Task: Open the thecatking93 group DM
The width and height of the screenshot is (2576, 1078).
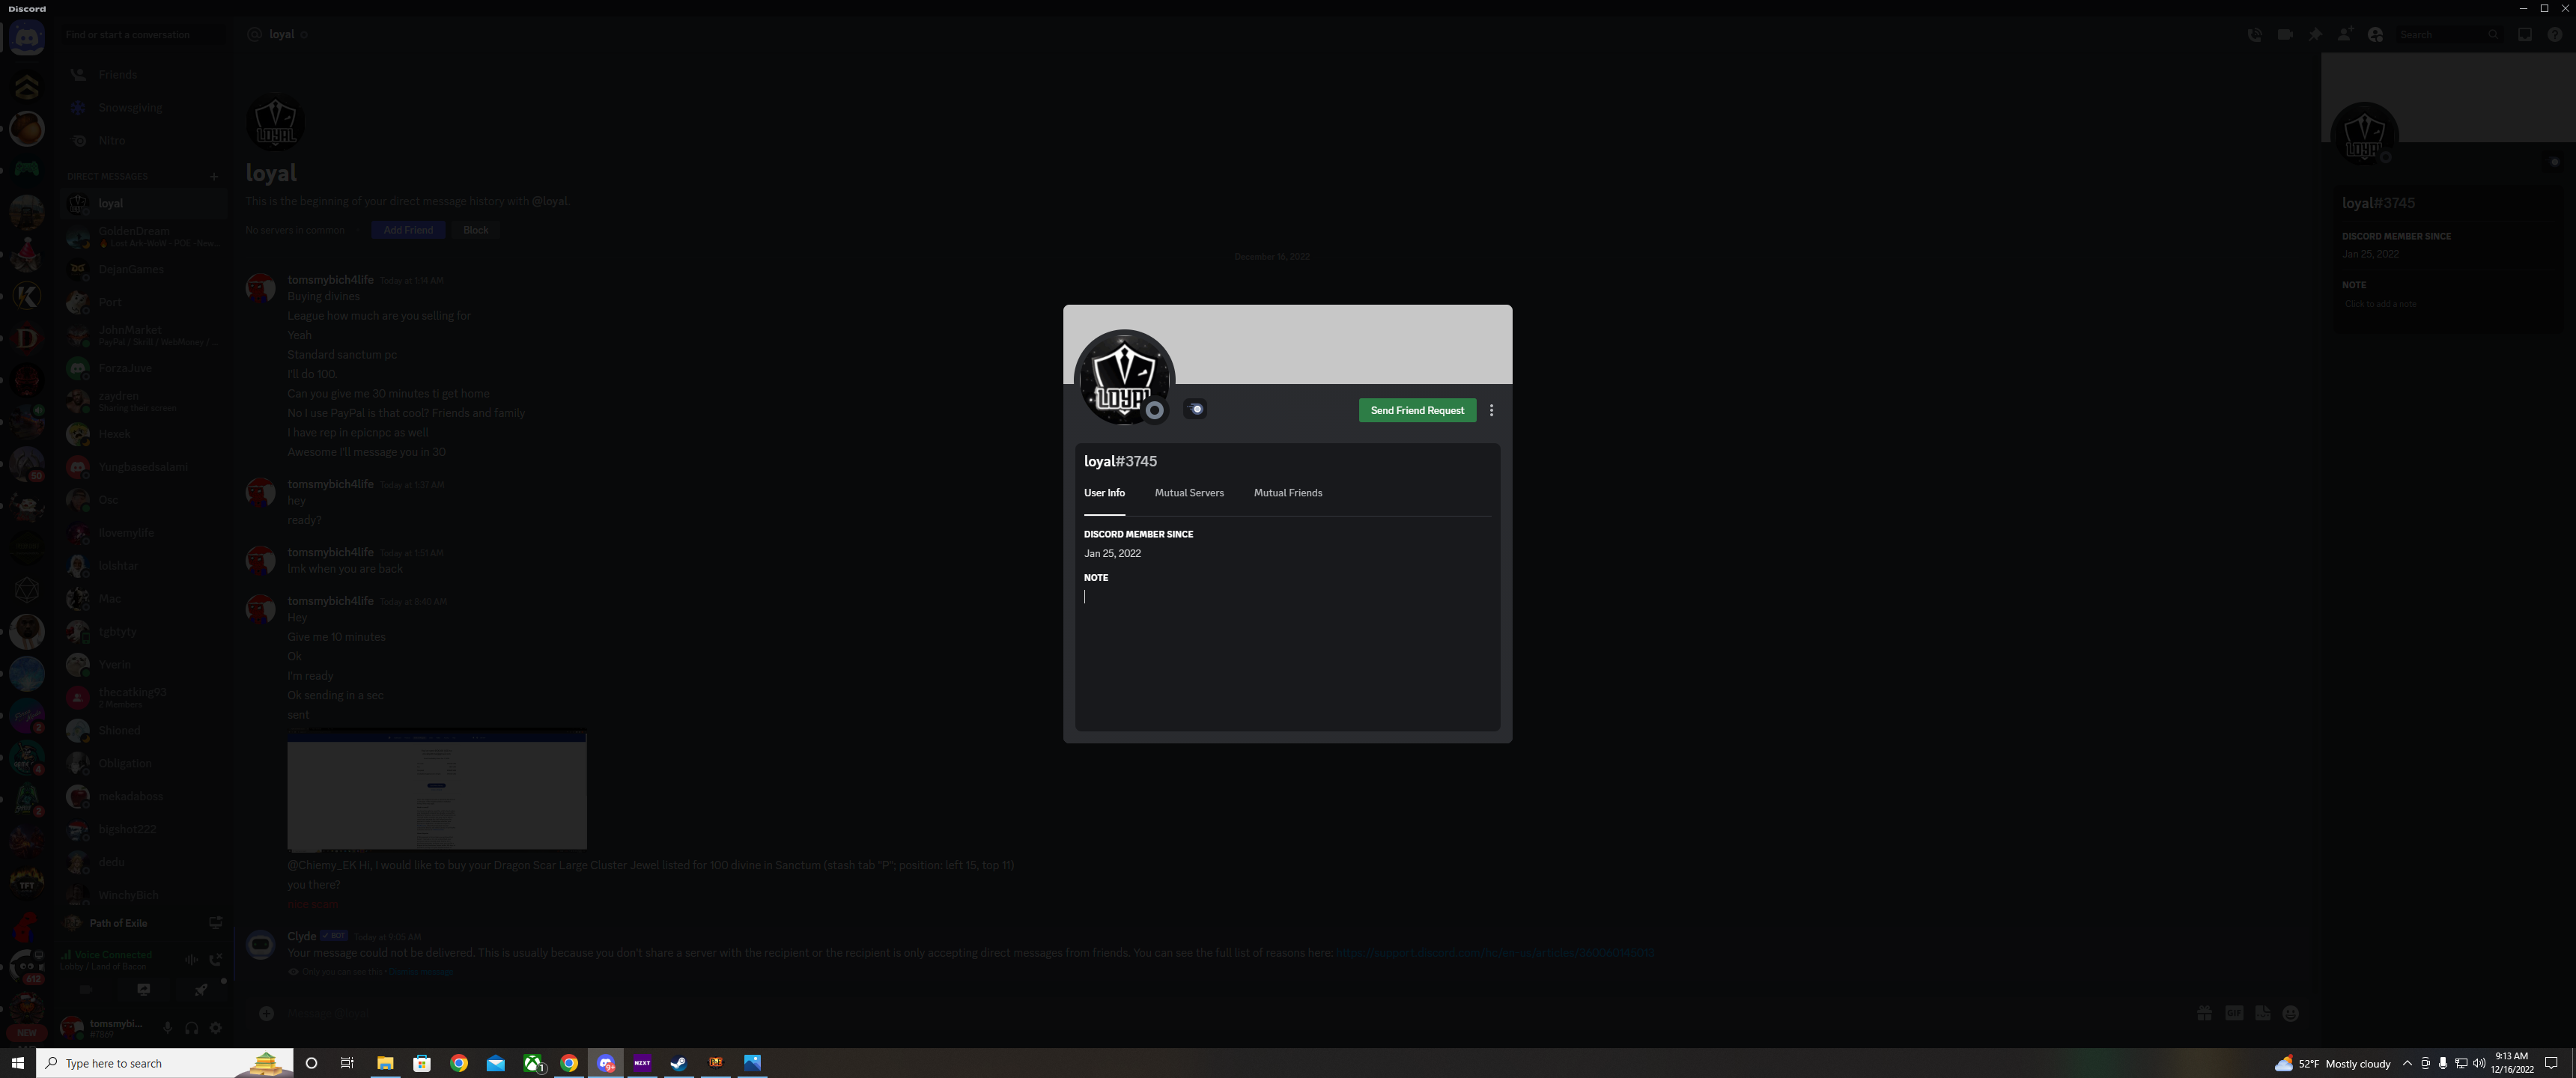Action: (143, 697)
